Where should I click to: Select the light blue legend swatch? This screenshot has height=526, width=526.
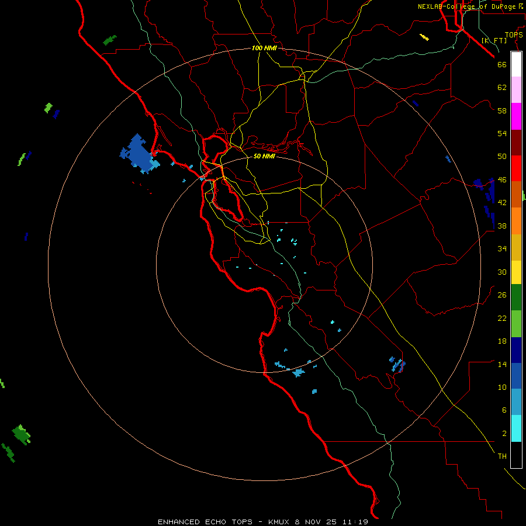pyautogui.click(x=516, y=402)
